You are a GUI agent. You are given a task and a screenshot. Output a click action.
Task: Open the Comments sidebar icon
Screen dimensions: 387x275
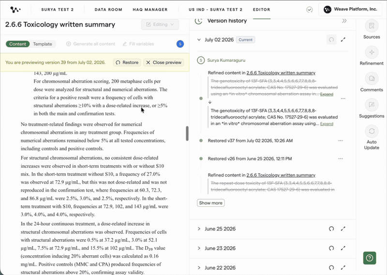372,79
